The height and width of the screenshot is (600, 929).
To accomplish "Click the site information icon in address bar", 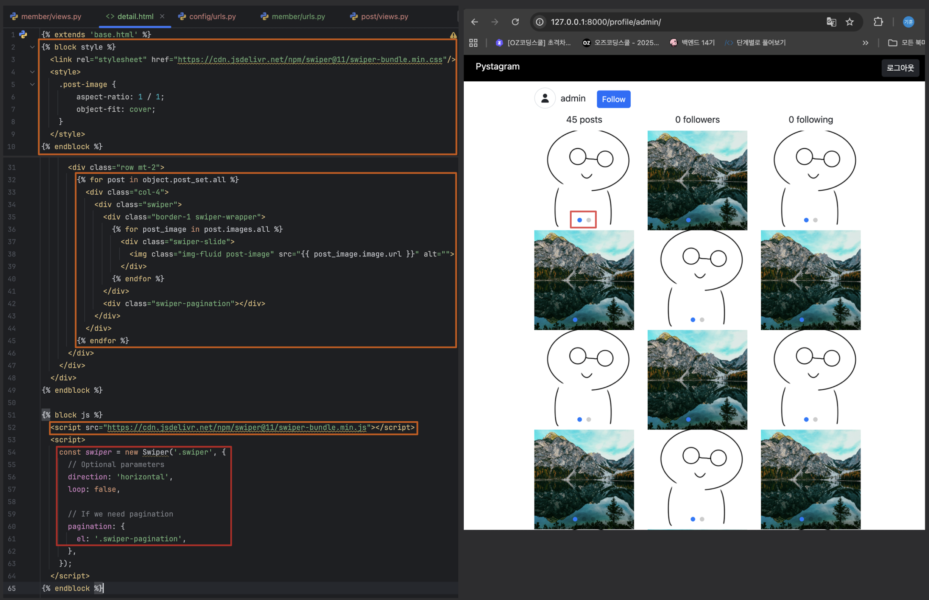I will (x=539, y=22).
